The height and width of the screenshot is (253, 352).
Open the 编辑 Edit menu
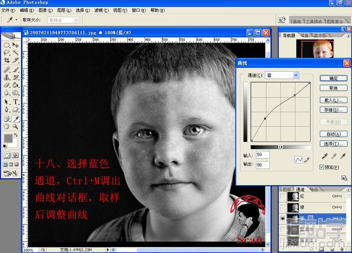[x=27, y=10]
